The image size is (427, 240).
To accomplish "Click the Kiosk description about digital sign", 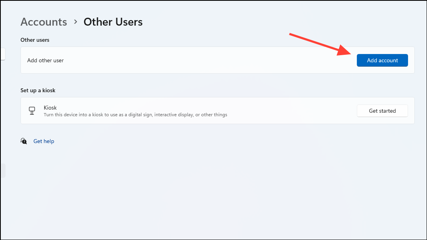I will tap(135, 115).
